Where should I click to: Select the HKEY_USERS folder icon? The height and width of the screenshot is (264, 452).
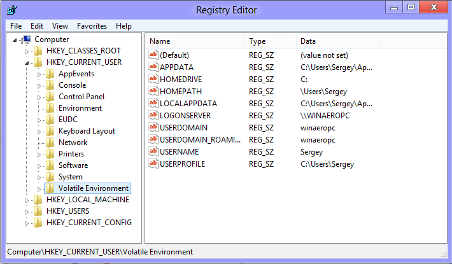(38, 211)
